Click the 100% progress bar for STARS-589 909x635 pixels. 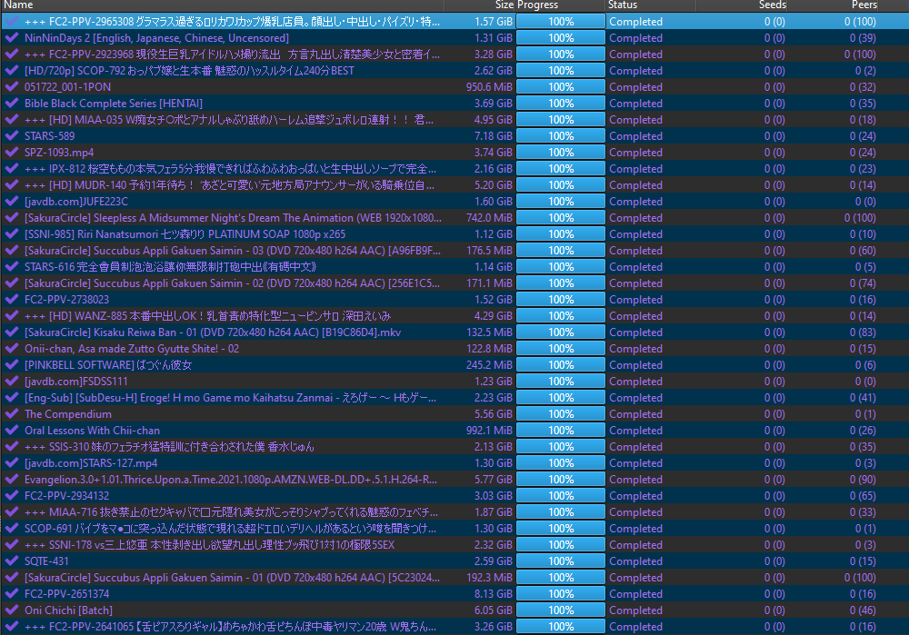click(x=561, y=135)
